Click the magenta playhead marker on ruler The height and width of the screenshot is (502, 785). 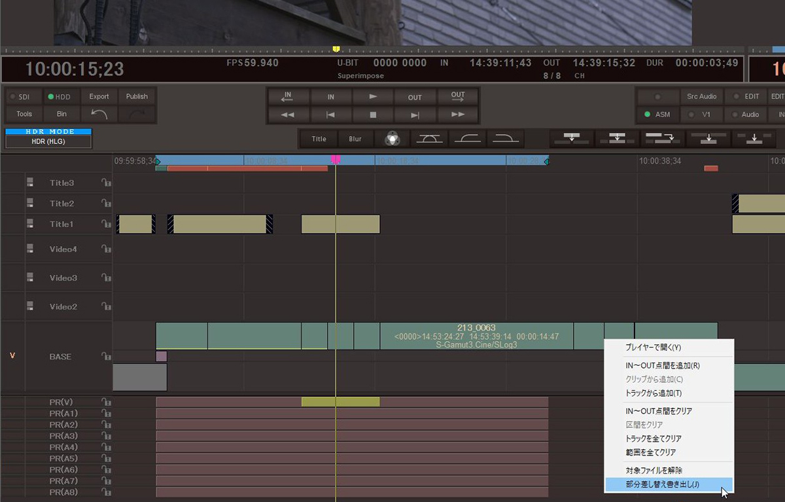click(336, 160)
